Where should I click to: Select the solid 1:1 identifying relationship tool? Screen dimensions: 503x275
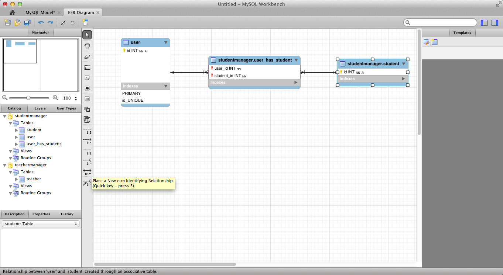(x=87, y=152)
